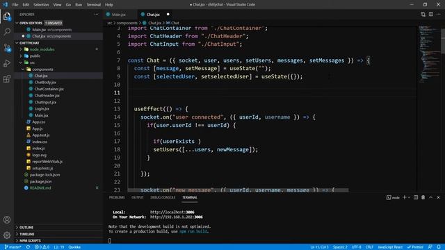Open the terminal launch profile dropdown arrow
This screenshot has height=250, width=445.
coord(409,197)
